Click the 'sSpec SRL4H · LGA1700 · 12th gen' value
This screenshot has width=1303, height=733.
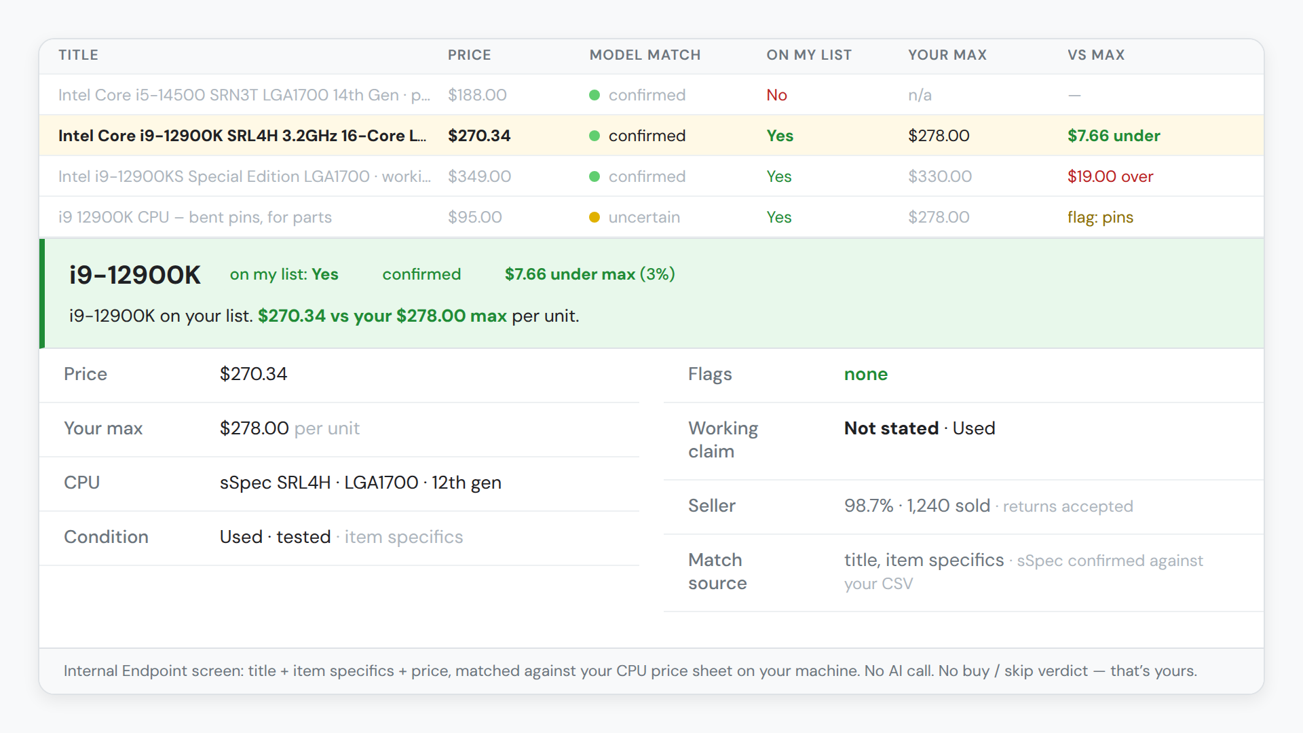coord(360,483)
